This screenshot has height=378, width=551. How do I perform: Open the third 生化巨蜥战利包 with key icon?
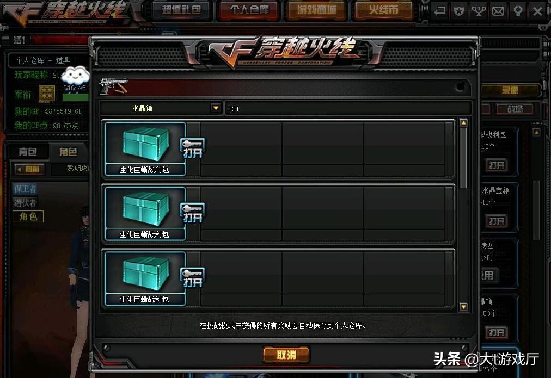[193, 277]
